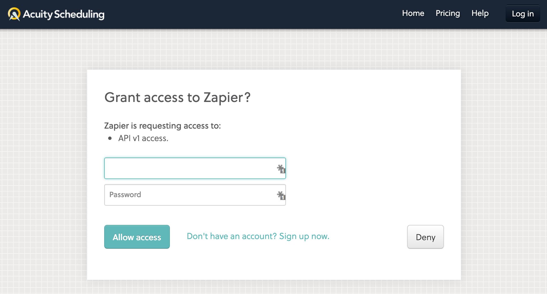The height and width of the screenshot is (294, 547).
Task: Click the gridded page background outside card
Action: (42, 170)
